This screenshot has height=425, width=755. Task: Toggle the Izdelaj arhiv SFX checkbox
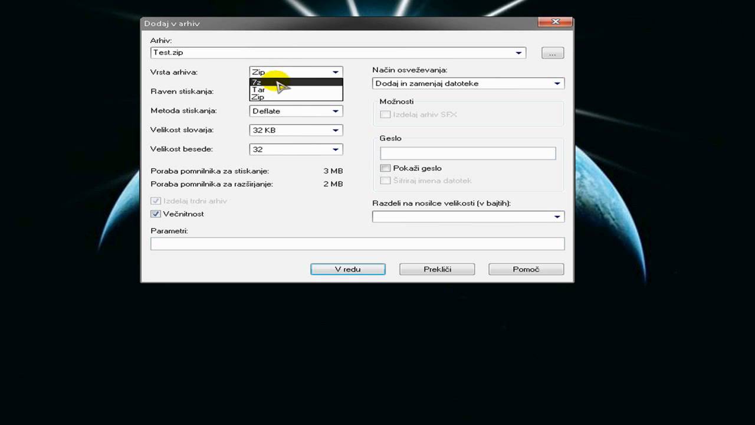pos(385,115)
